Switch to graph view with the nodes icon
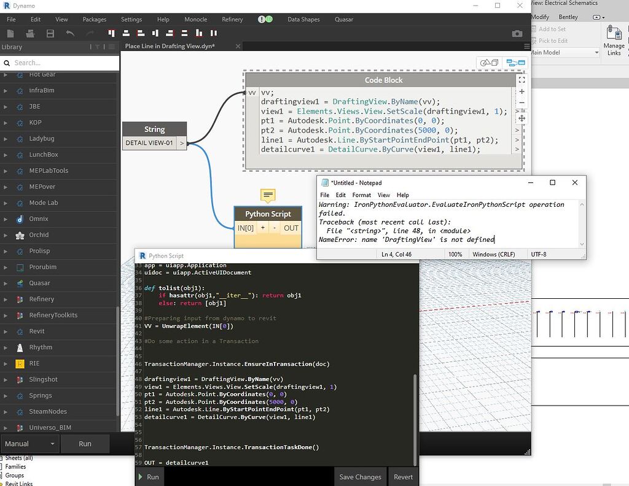629x486 pixels. pos(516,62)
